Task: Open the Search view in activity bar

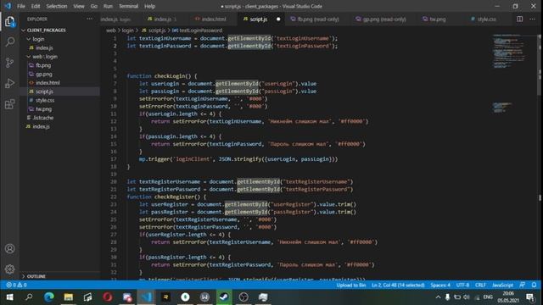Action: click(x=9, y=42)
